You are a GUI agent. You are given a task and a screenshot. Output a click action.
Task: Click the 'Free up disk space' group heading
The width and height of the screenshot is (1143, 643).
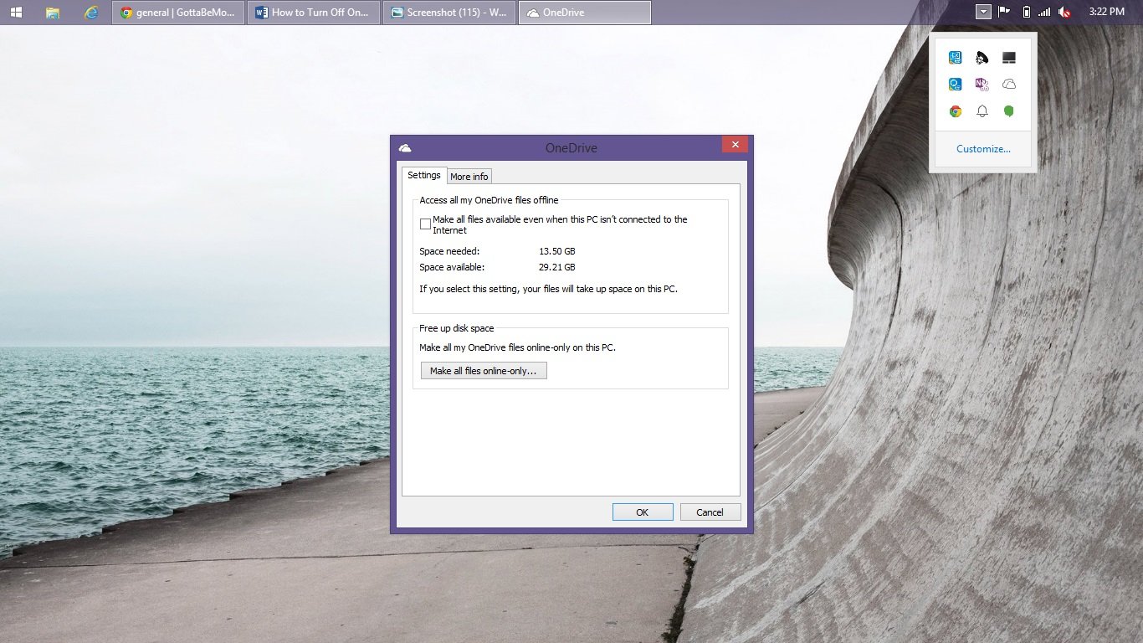click(457, 328)
